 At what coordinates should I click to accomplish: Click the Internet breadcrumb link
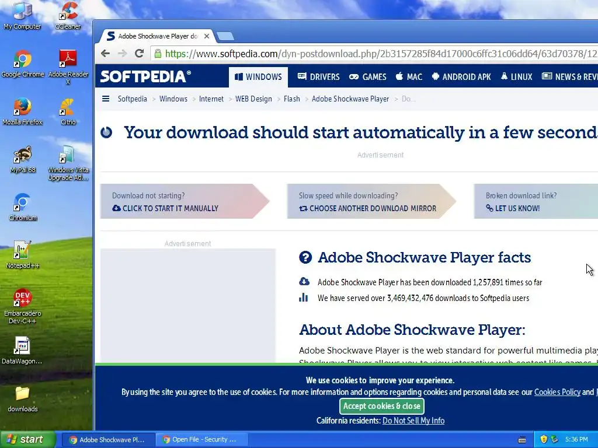point(211,99)
